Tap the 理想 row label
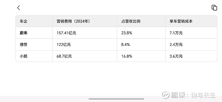This screenshot has height=102, width=222. click(x=24, y=45)
